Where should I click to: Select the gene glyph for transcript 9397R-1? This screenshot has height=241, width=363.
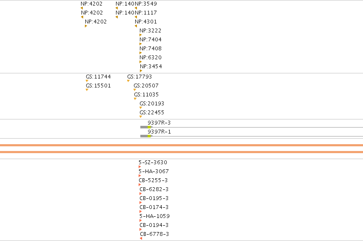(252, 136)
